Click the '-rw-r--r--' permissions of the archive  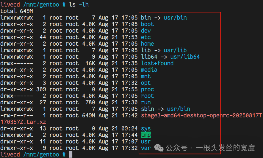click(17, 116)
